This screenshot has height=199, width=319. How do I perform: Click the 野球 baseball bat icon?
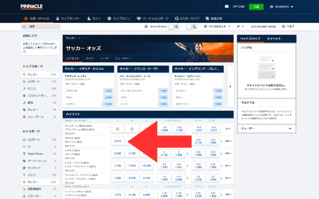click(x=24, y=103)
